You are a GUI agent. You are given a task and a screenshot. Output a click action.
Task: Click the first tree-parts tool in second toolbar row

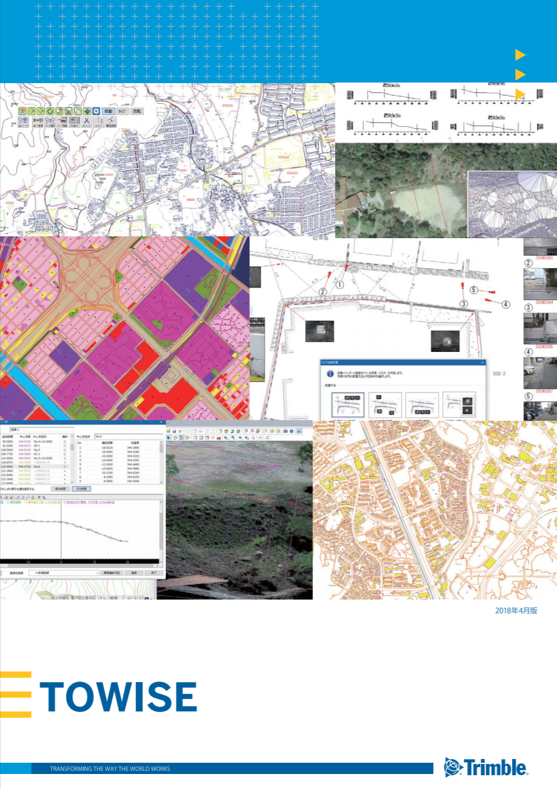[x=23, y=122]
